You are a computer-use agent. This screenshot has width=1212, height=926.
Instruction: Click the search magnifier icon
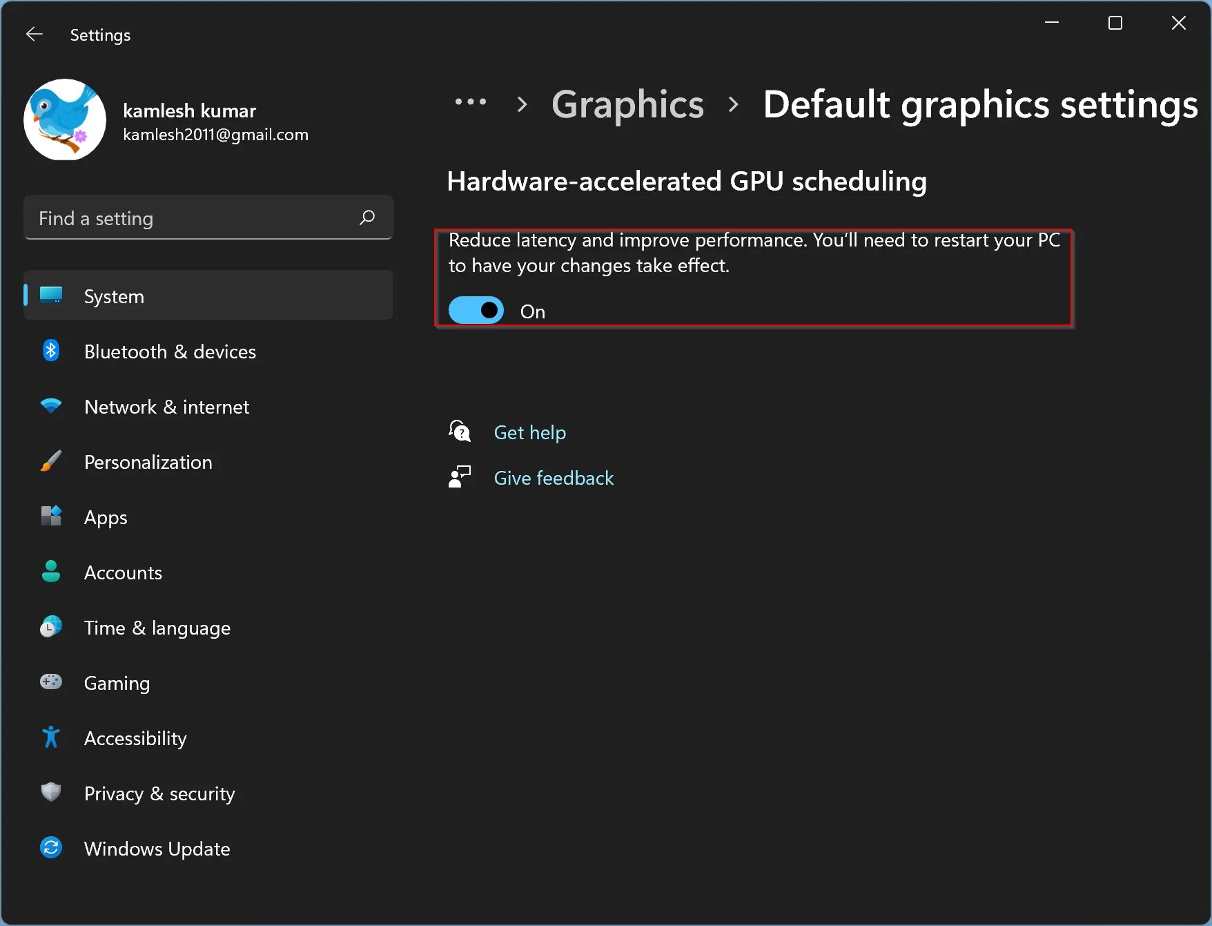tap(367, 218)
